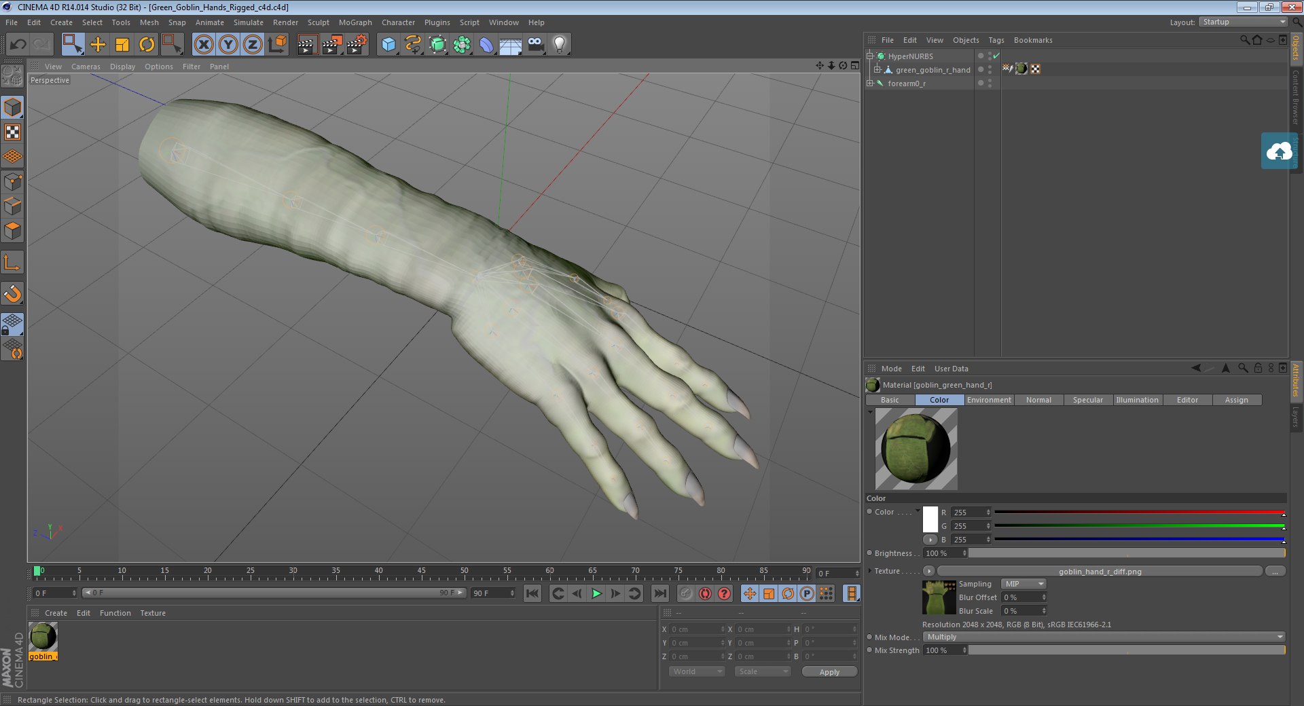The height and width of the screenshot is (706, 1304).
Task: Open goblin_hand_r_diff.png texture button
Action: [1100, 572]
